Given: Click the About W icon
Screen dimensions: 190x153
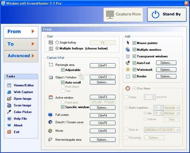Looking at the screenshot, I should click(9, 125).
